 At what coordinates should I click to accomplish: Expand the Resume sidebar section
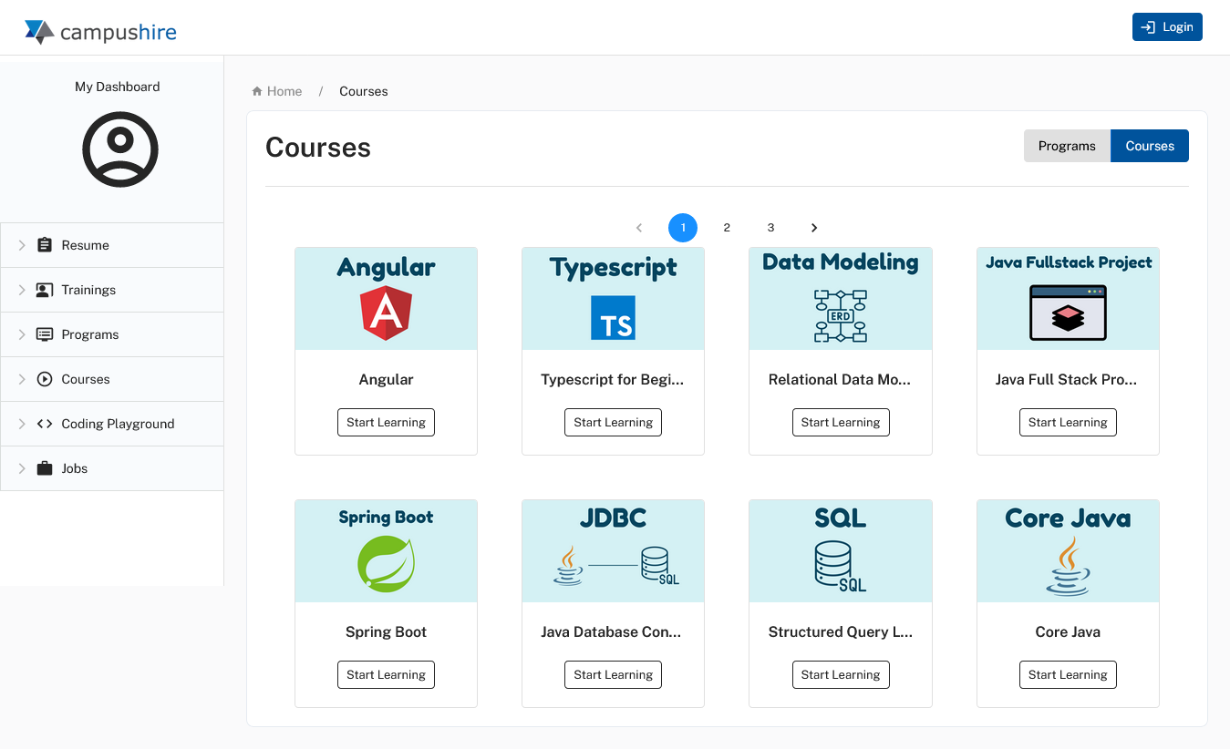22,245
